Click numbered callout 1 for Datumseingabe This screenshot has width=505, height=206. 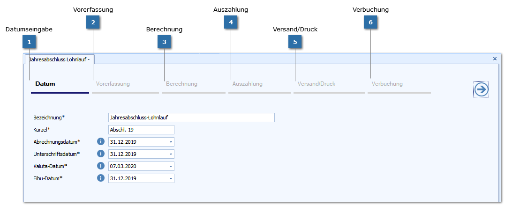tap(29, 42)
